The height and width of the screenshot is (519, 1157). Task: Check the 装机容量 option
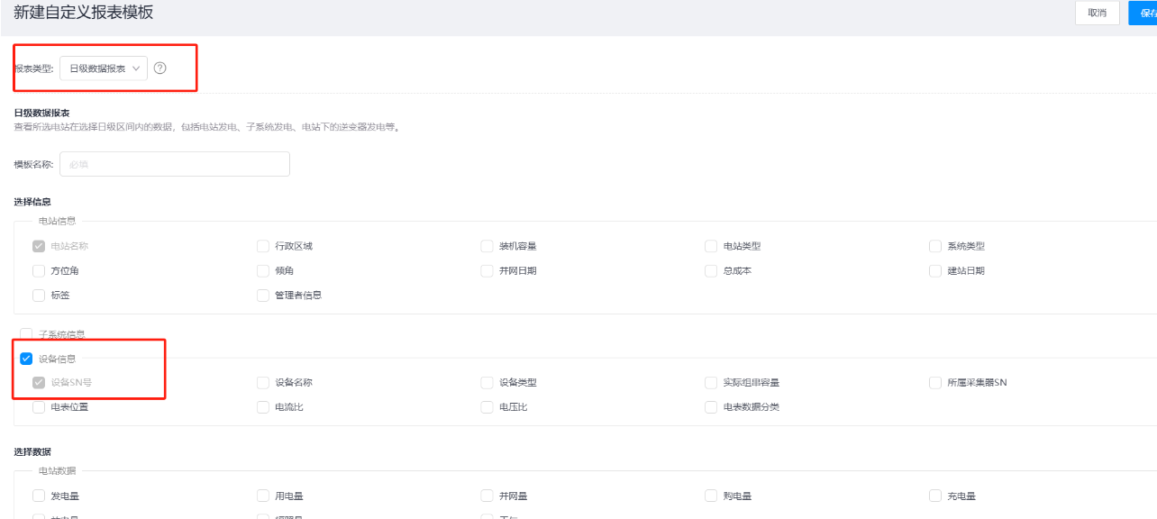[x=487, y=246]
